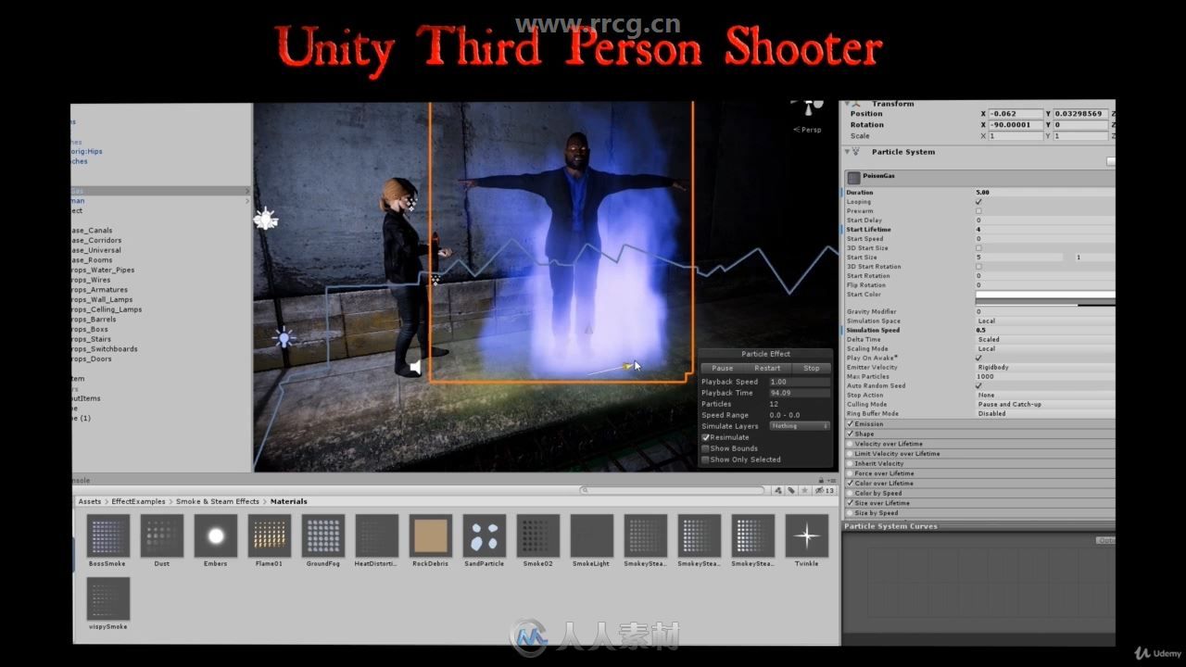Viewport: 1186px width, 667px height.
Task: Click the sun light gizmo in scene
Action: pos(266,220)
